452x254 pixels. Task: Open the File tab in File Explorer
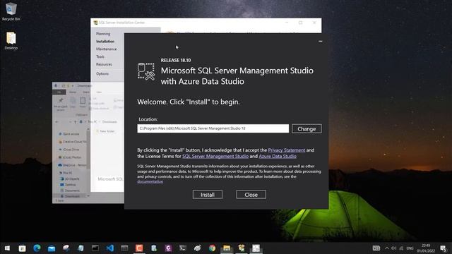(59, 92)
